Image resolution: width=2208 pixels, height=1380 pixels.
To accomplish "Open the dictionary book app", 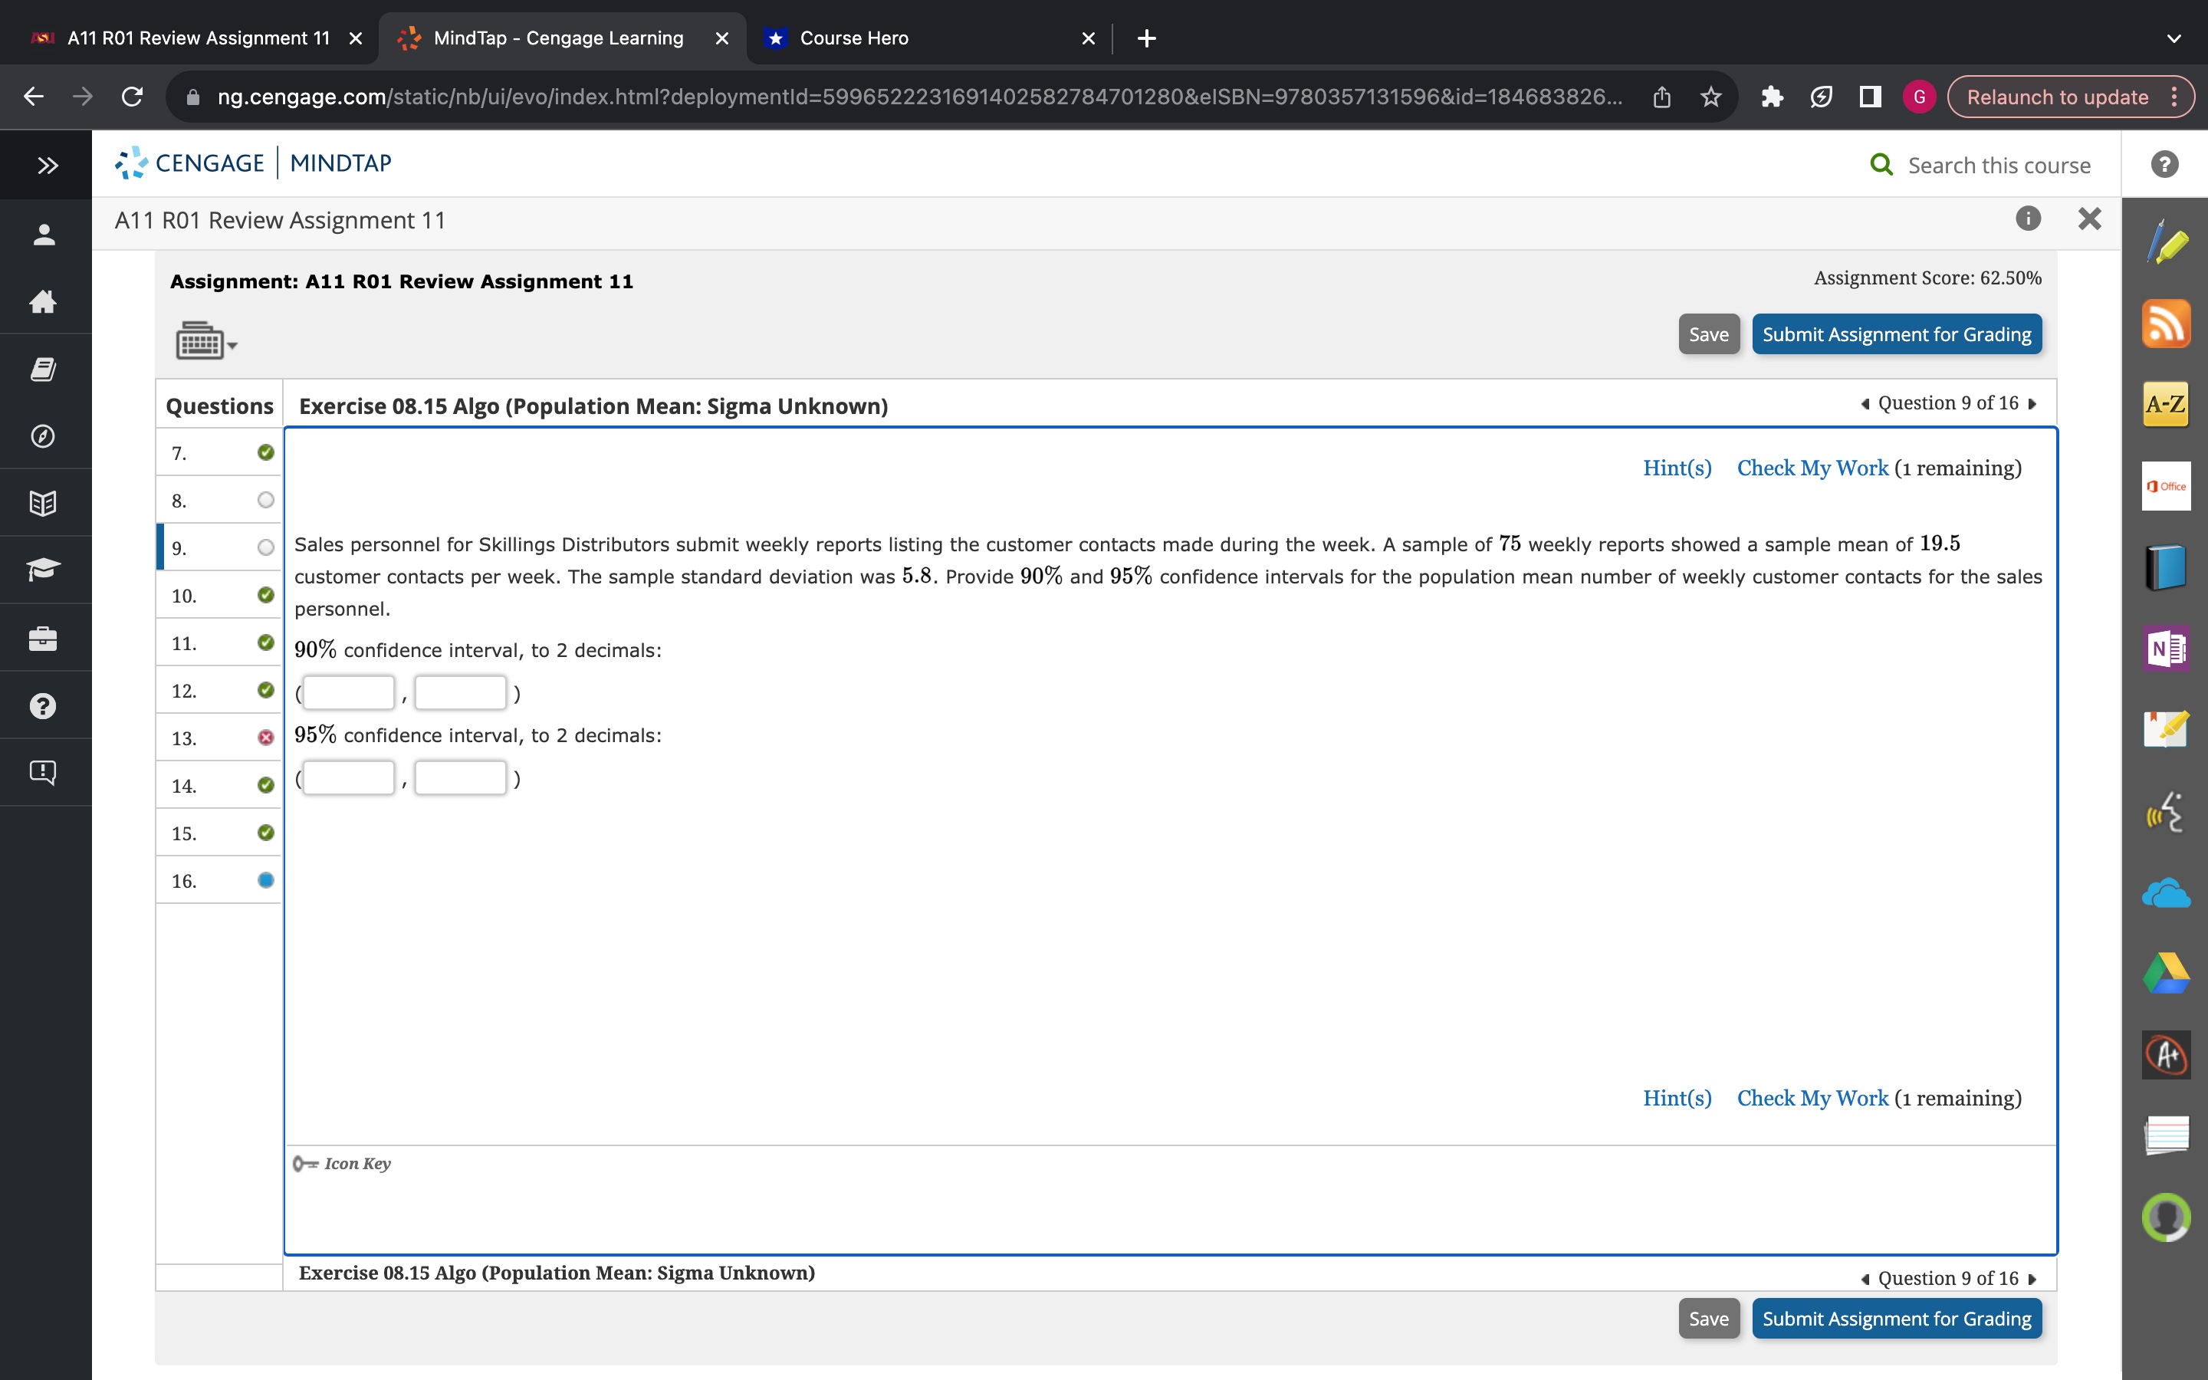I will (x=2166, y=566).
